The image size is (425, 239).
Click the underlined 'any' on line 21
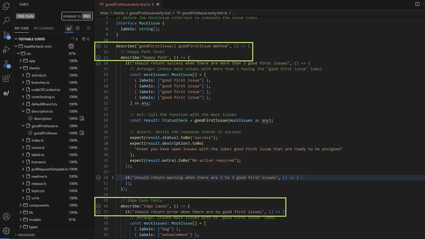[145, 103]
